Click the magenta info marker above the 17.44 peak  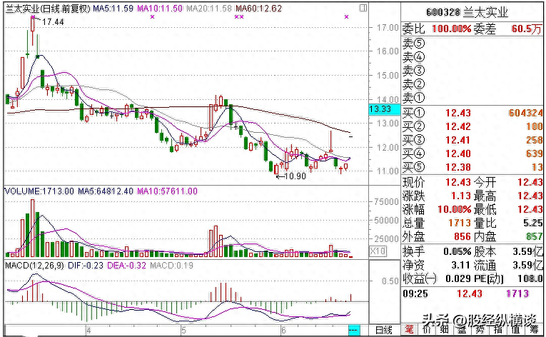(33, 16)
